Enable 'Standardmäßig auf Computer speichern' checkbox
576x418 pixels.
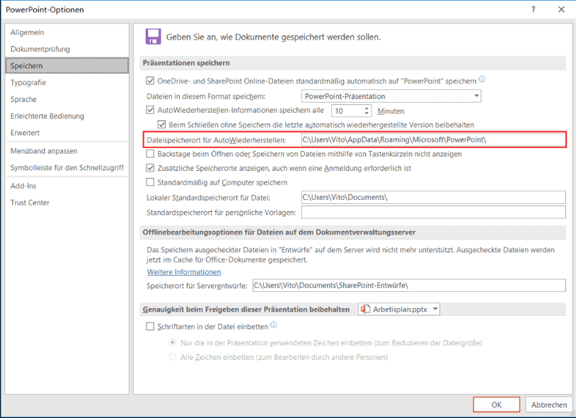pyautogui.click(x=150, y=182)
